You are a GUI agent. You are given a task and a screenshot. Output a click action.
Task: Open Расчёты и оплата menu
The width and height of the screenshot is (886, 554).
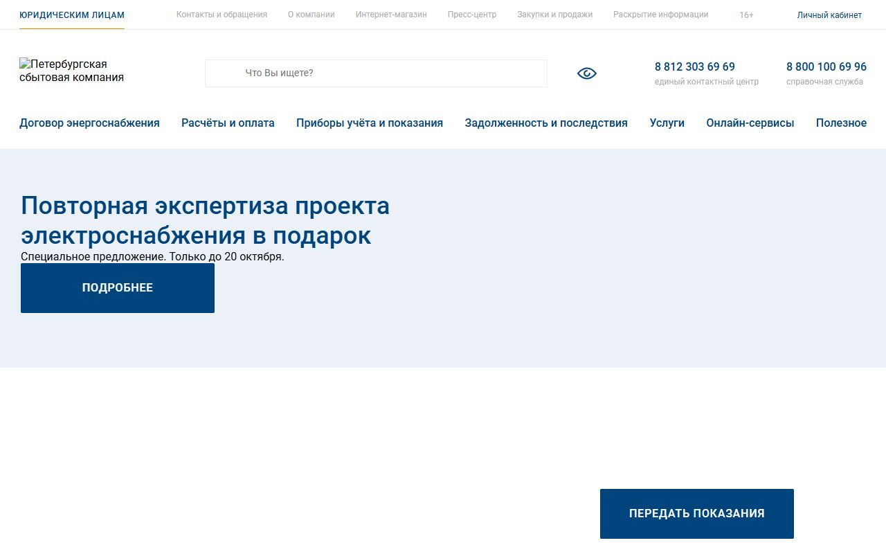(x=228, y=123)
